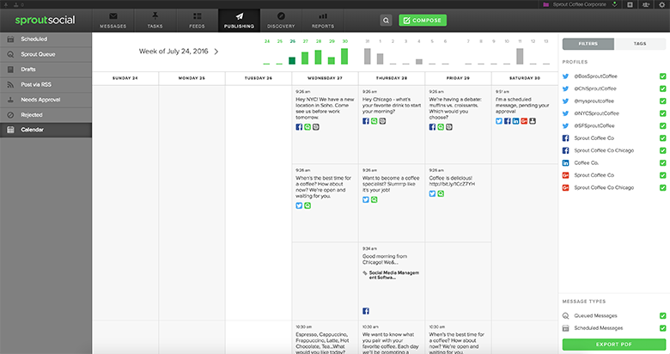The image size is (670, 354).
Task: Click the day 30 bar in mini chart
Action: click(344, 57)
